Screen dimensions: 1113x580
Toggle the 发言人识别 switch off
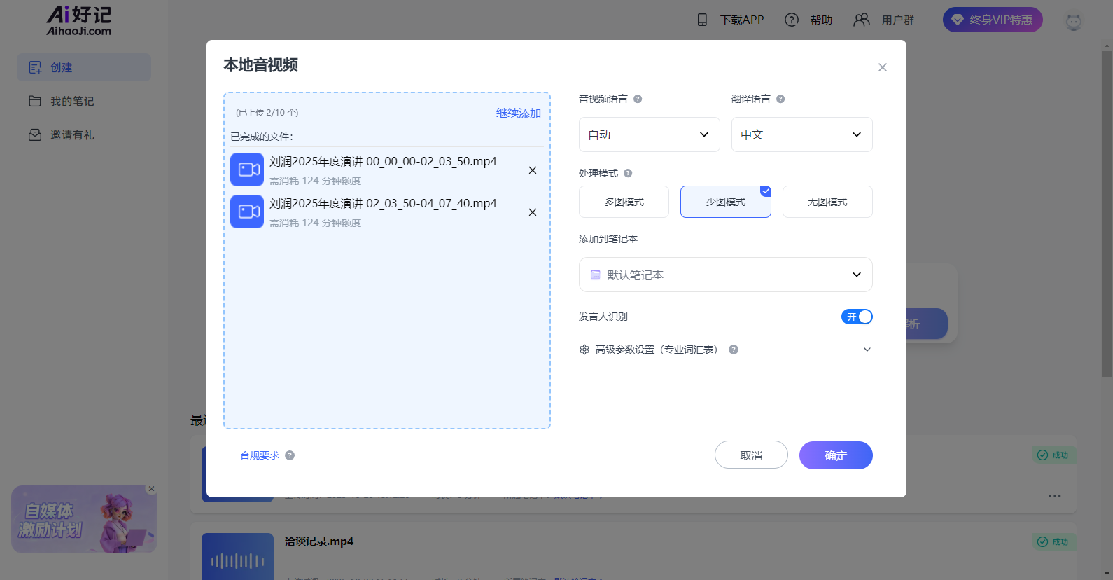[857, 317]
